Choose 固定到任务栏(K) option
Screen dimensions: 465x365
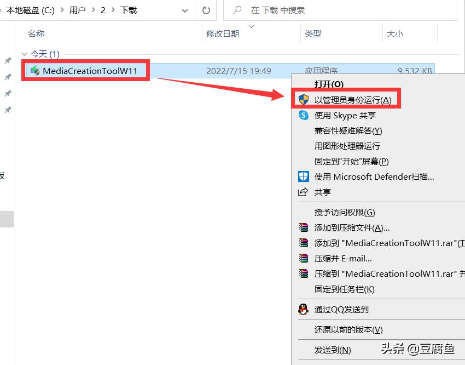344,289
